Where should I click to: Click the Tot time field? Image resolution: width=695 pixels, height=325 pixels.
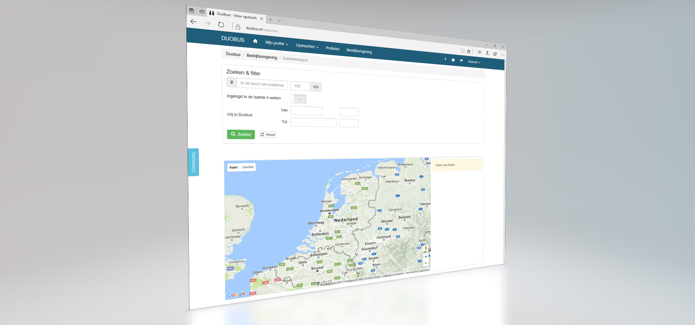(x=349, y=123)
